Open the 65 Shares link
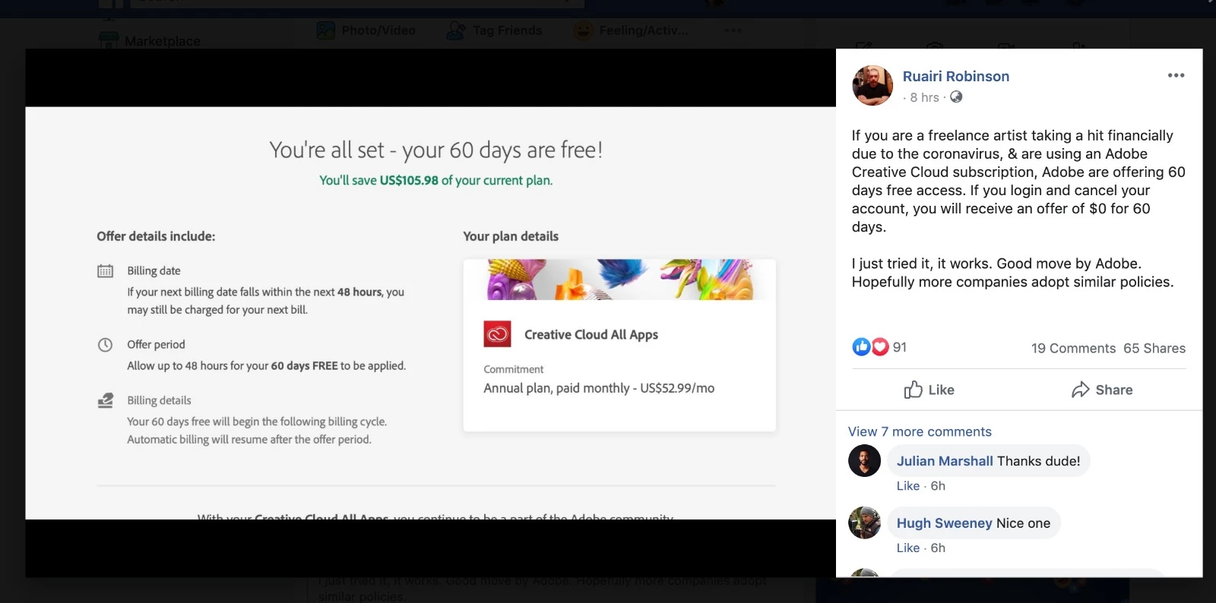The width and height of the screenshot is (1216, 603). point(1154,348)
